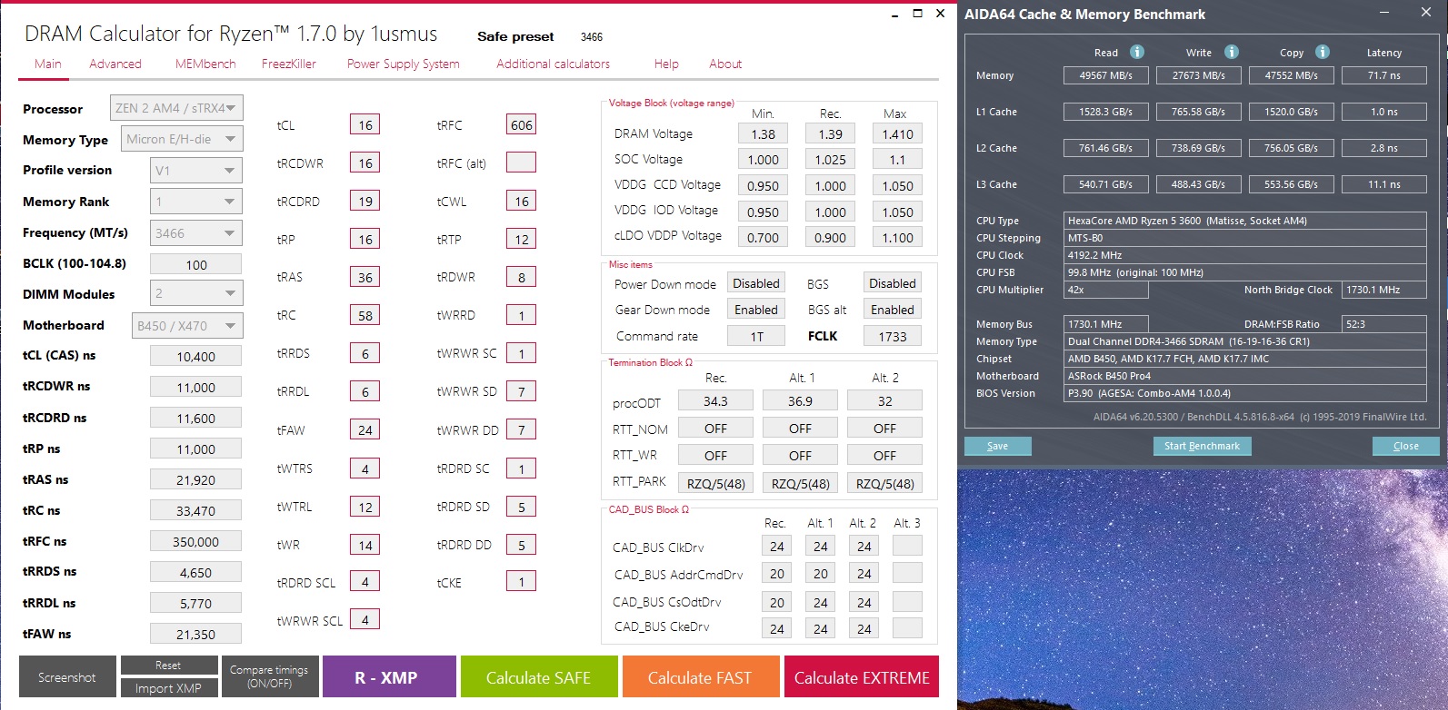
Task: Expand the Motherboard dropdown
Action: 187,325
